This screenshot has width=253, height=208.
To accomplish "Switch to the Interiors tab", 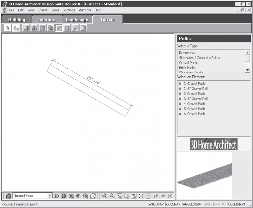I will [47, 20].
